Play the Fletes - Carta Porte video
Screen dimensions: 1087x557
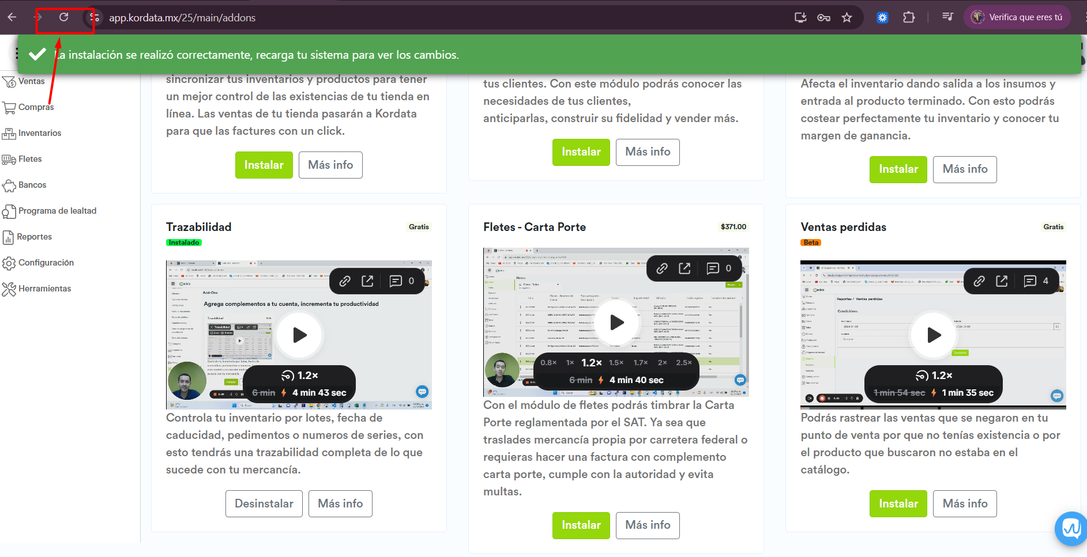pyautogui.click(x=616, y=323)
